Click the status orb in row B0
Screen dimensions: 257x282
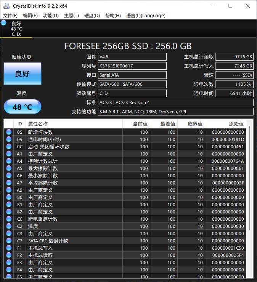(x=9, y=197)
